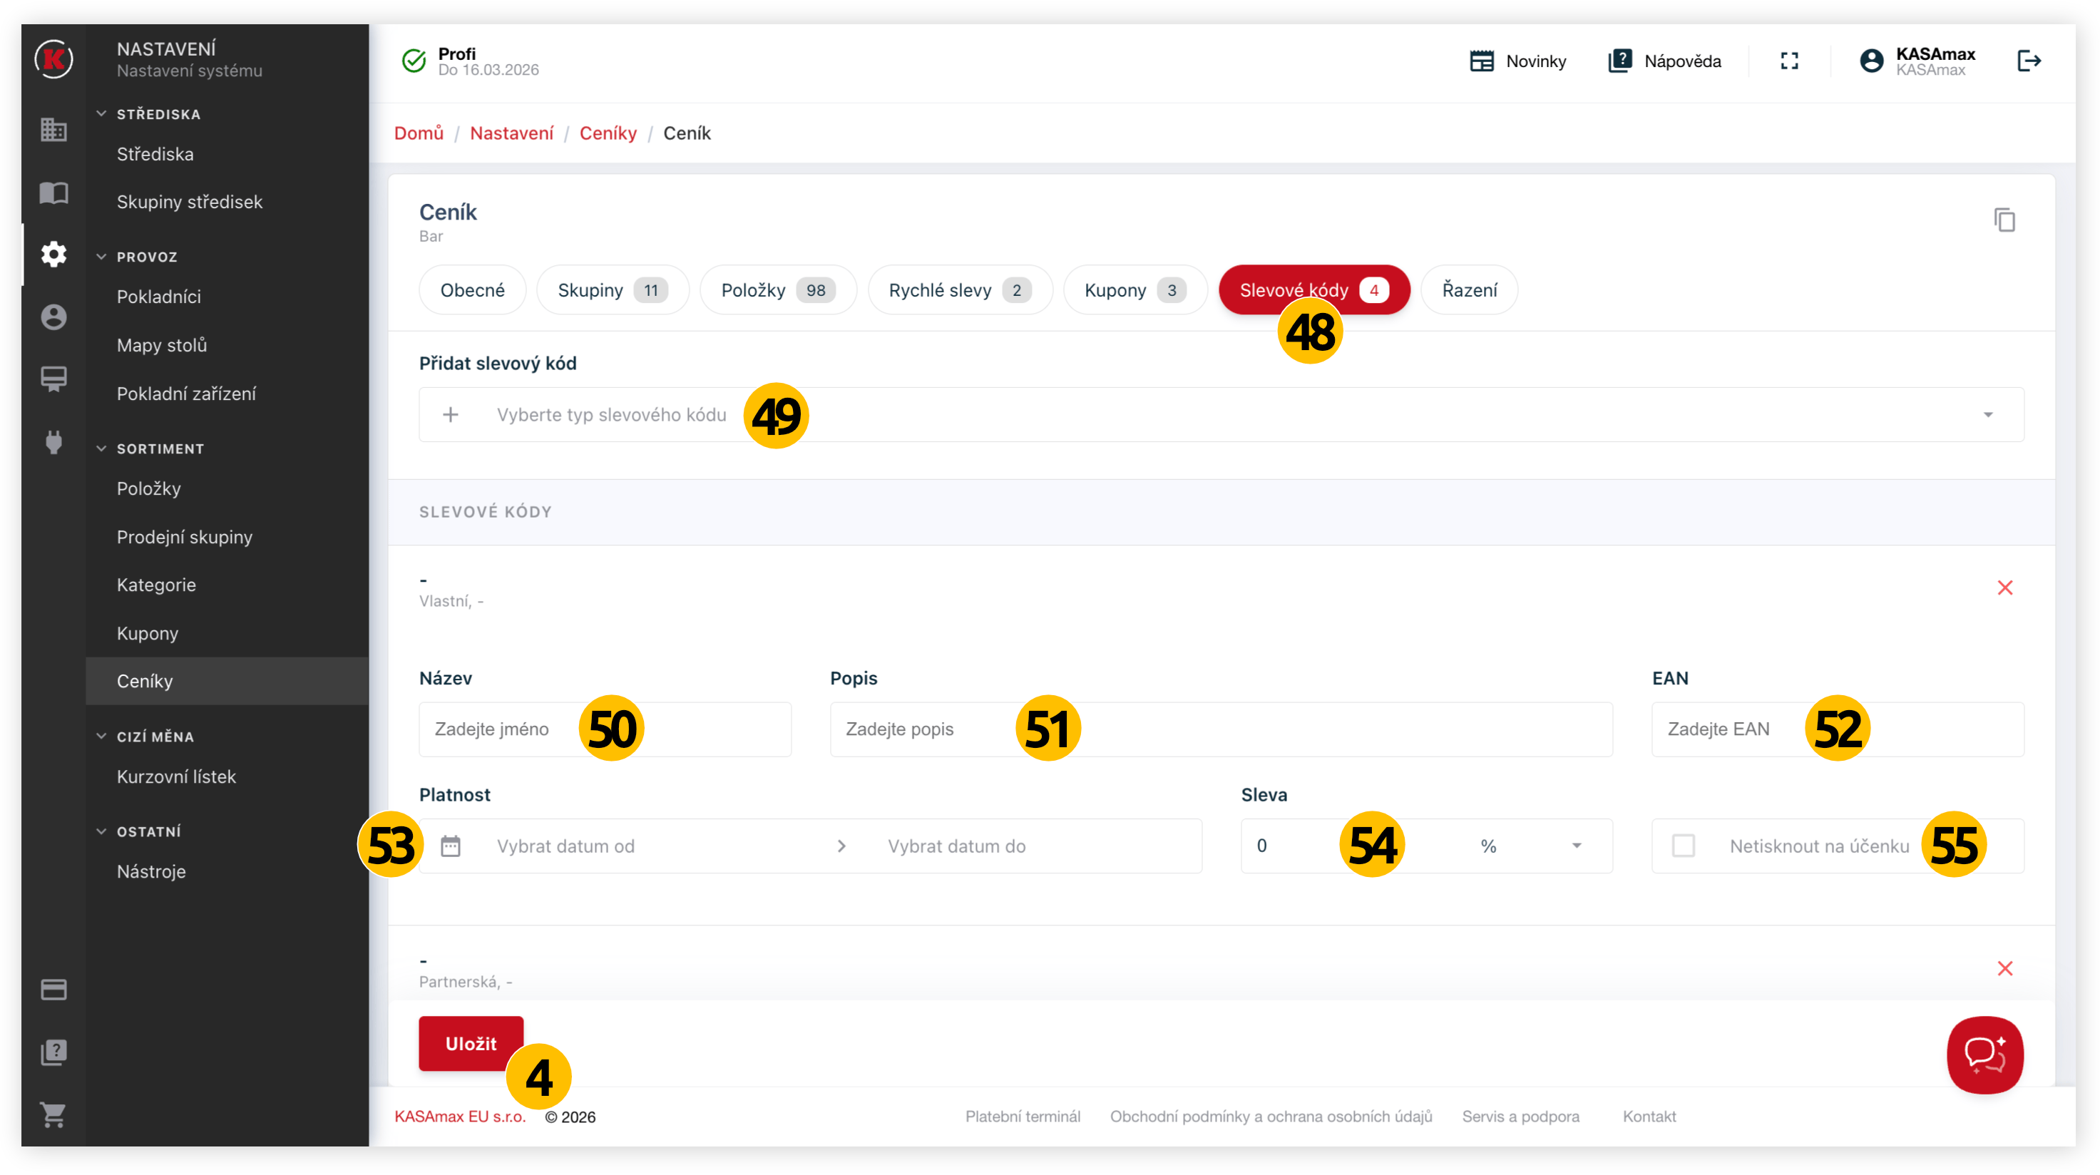Click the duplicate price list icon
The height and width of the screenshot is (1175, 2100).
click(2004, 220)
